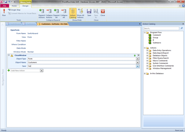The height and width of the screenshot is (132, 185).
Task: Minimize the ribbon with the caret
Action: tap(180, 6)
